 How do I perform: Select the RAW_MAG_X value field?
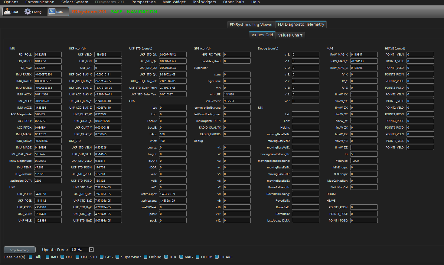364,55
